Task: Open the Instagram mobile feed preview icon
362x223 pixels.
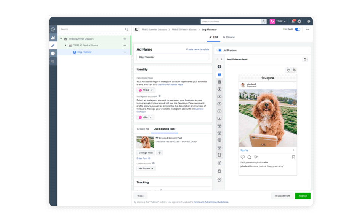Action: point(219,163)
